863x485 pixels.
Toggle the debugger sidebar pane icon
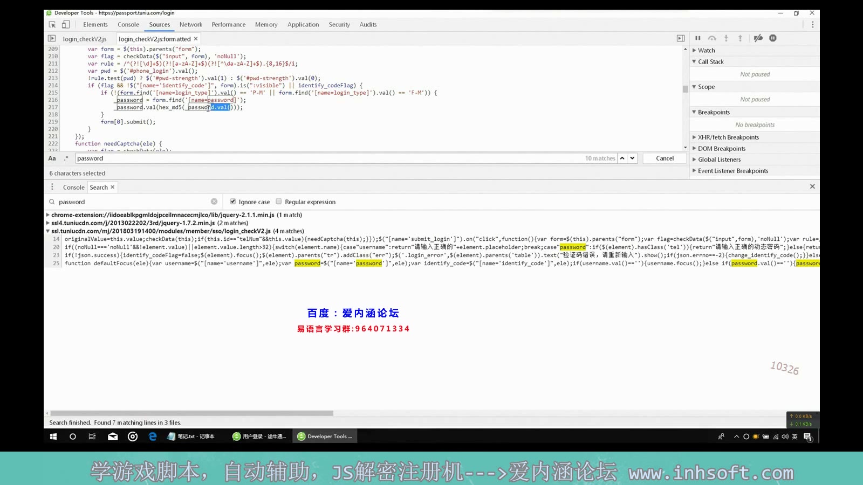[x=681, y=38]
